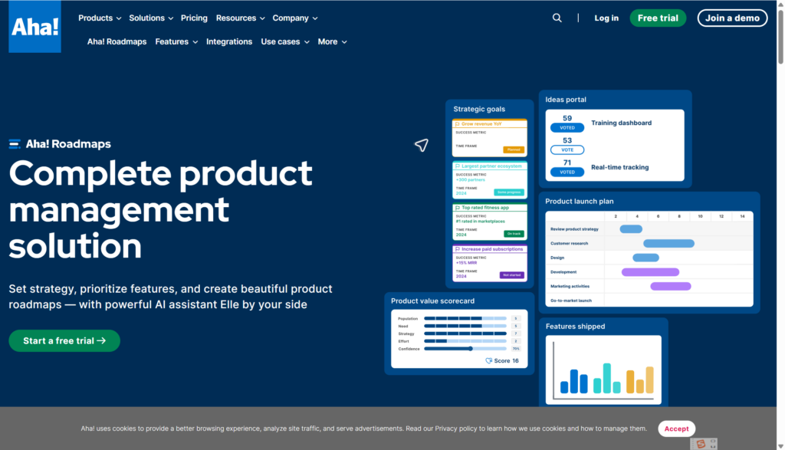
Task: Click the Population score bar
Action: click(x=465, y=318)
